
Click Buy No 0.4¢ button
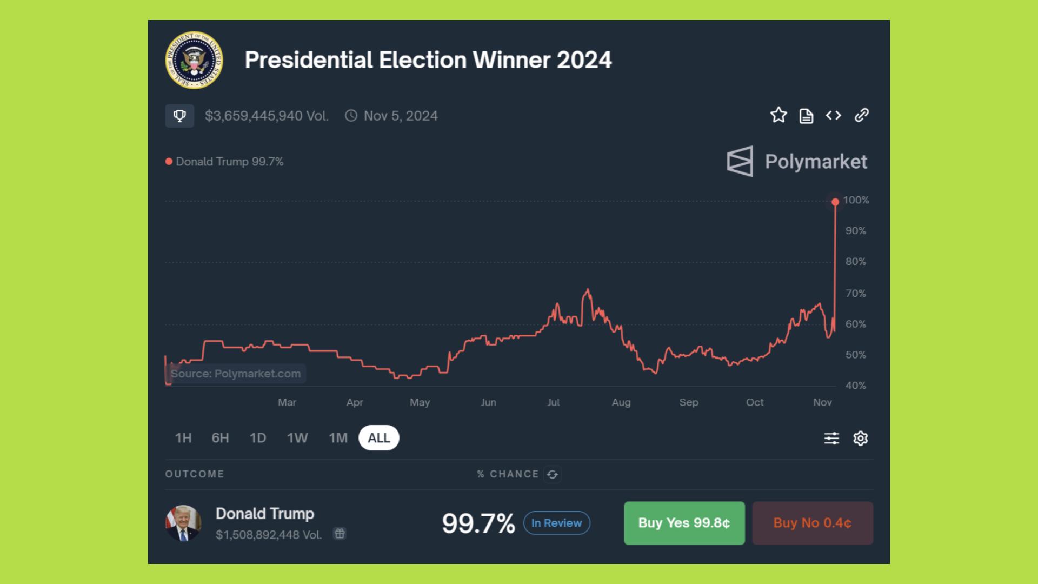click(813, 523)
